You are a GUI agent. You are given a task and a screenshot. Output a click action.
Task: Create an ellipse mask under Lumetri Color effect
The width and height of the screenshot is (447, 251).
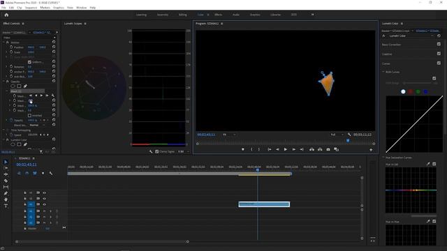(13, 144)
